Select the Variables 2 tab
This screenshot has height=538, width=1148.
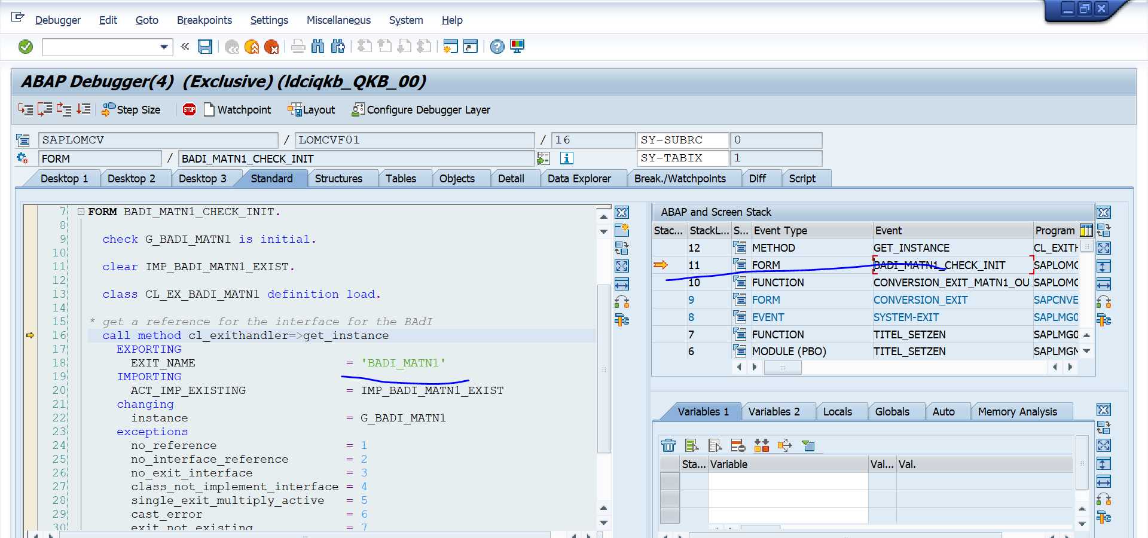coord(774,412)
